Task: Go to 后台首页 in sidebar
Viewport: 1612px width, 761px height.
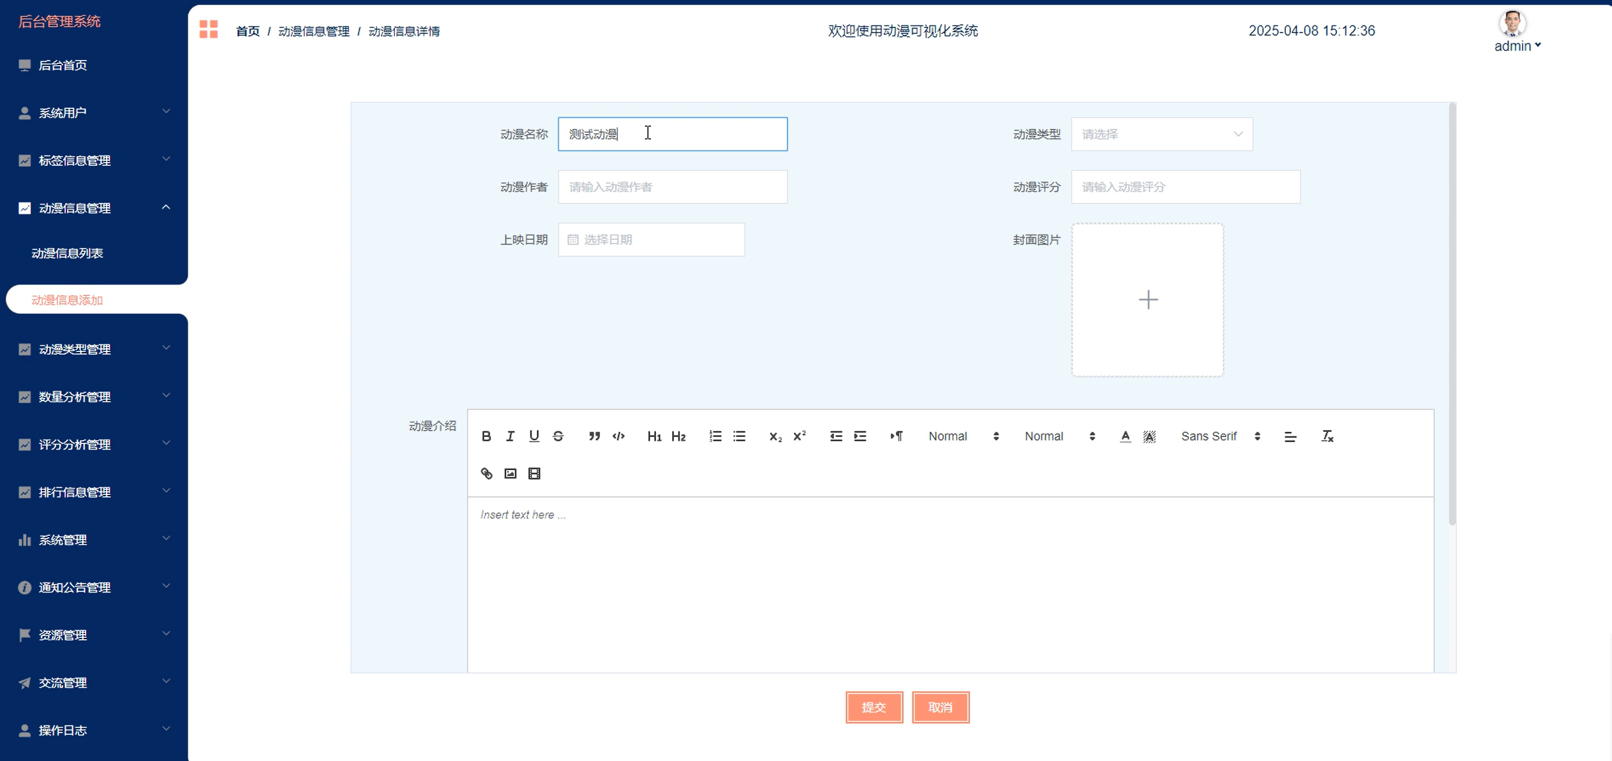Action: coord(63,65)
